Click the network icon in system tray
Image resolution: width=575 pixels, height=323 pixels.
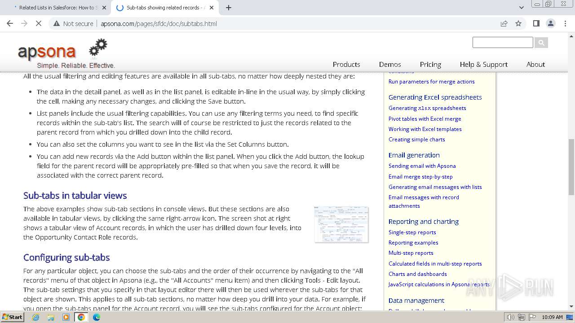pos(522,317)
